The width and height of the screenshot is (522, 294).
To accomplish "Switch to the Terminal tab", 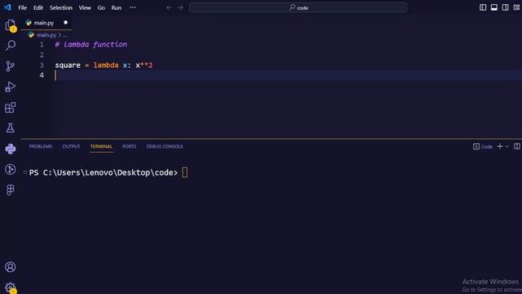I will coord(101,147).
